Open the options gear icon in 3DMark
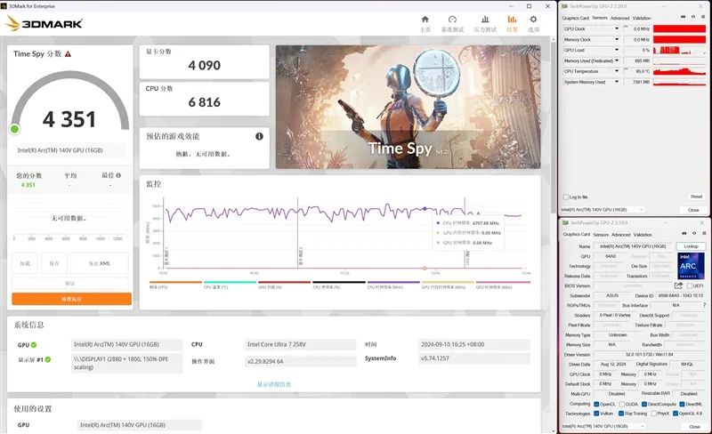The height and width of the screenshot is (434, 712). [533, 19]
